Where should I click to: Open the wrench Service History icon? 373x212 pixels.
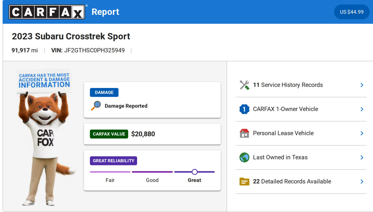click(x=245, y=85)
